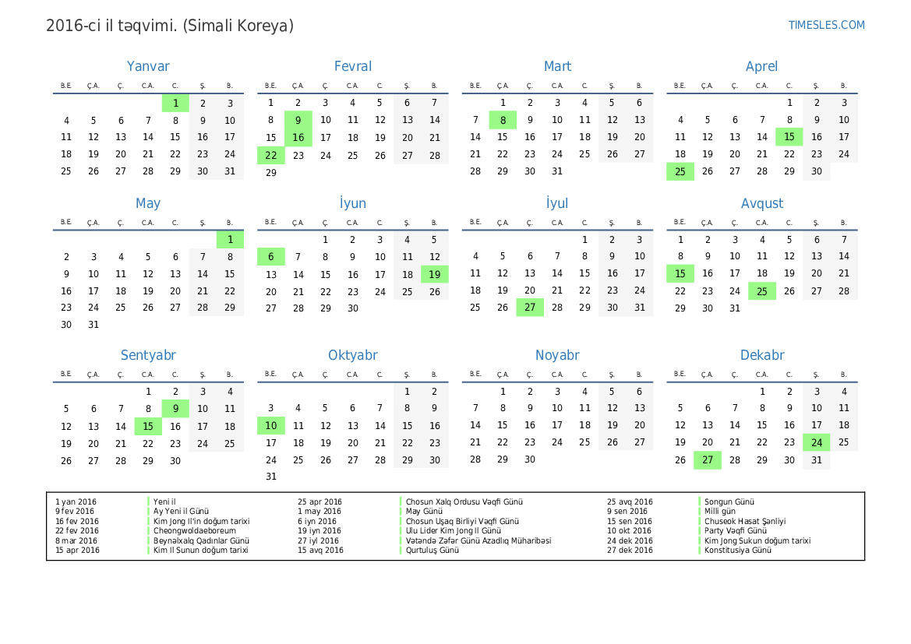Click February 29 in Fevral
The width and height of the screenshot is (911, 644).
click(270, 172)
